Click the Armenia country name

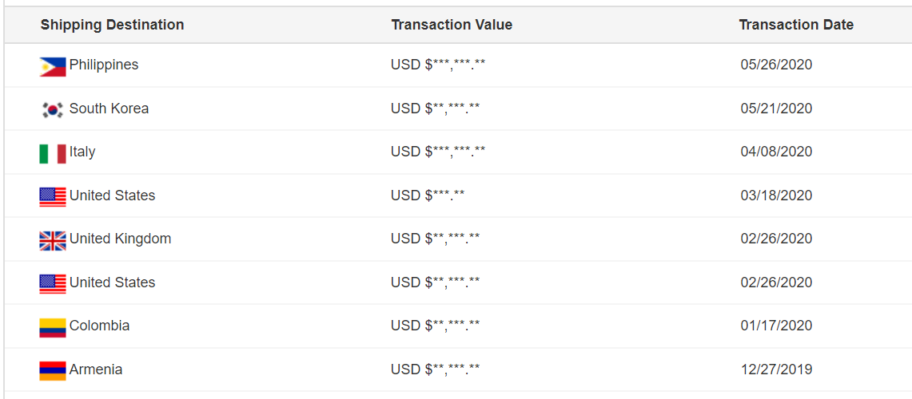coord(96,369)
